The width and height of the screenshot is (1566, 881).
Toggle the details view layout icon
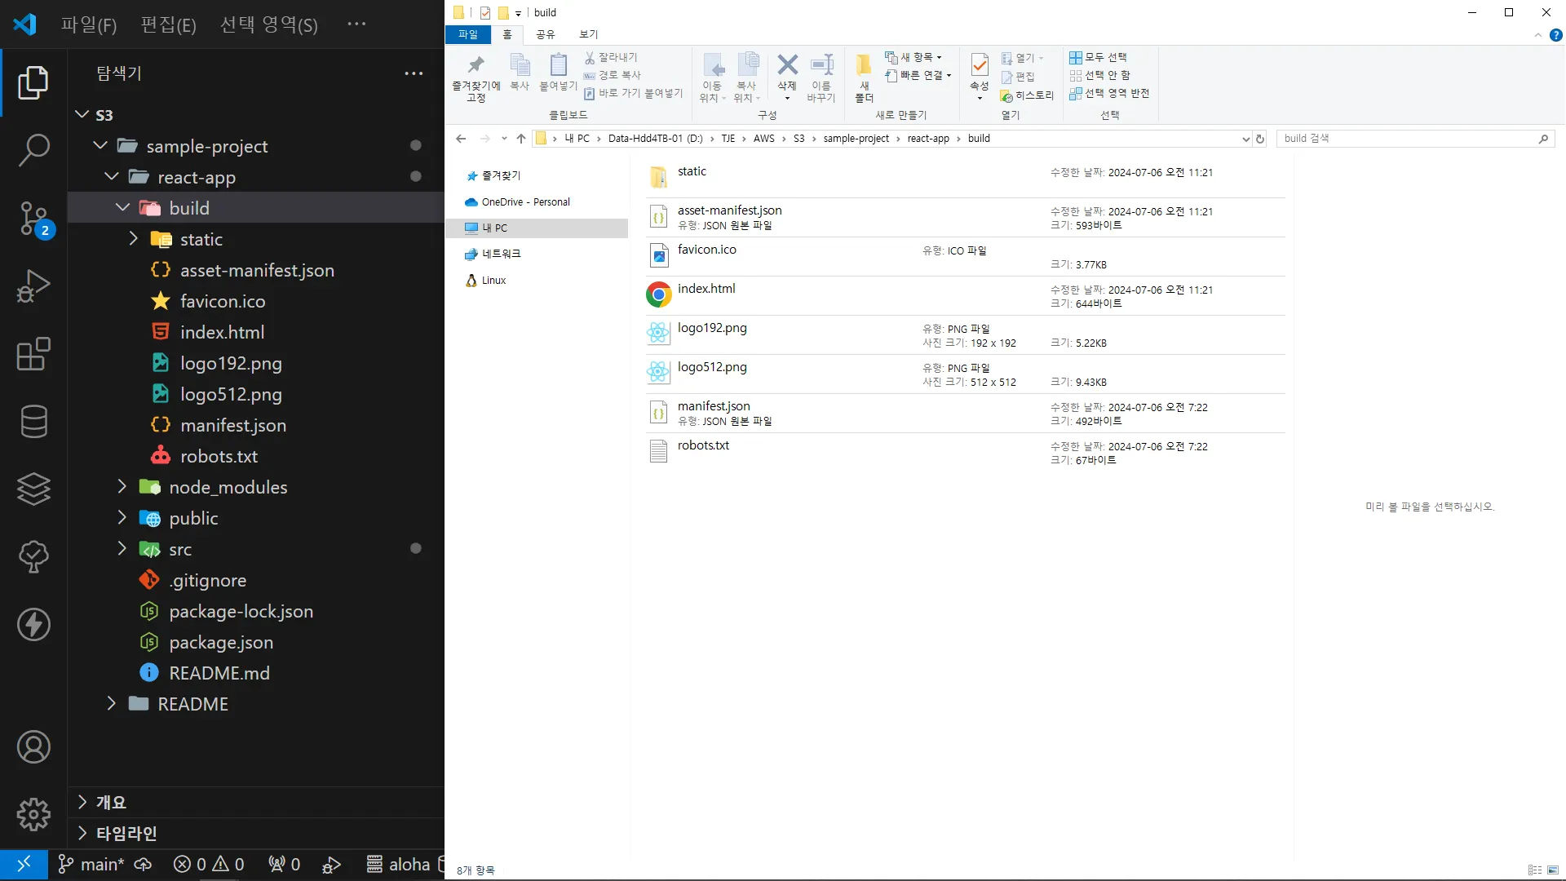point(1534,870)
